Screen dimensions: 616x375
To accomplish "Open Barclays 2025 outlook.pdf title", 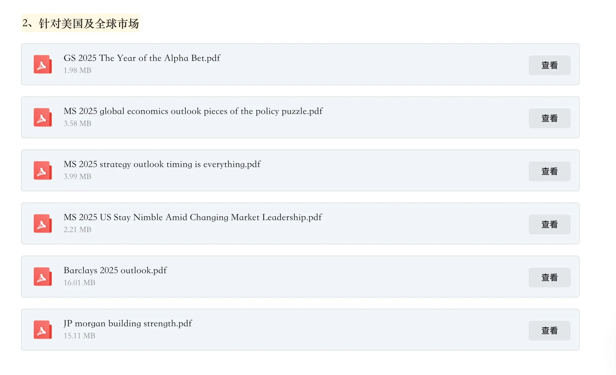I will click(x=115, y=271).
